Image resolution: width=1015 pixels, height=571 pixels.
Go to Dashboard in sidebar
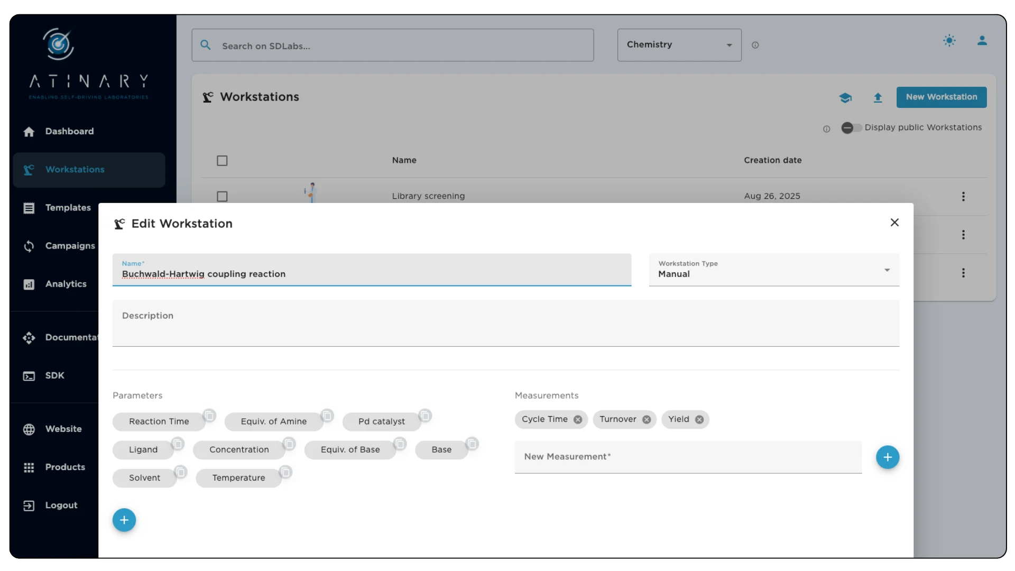click(x=69, y=132)
